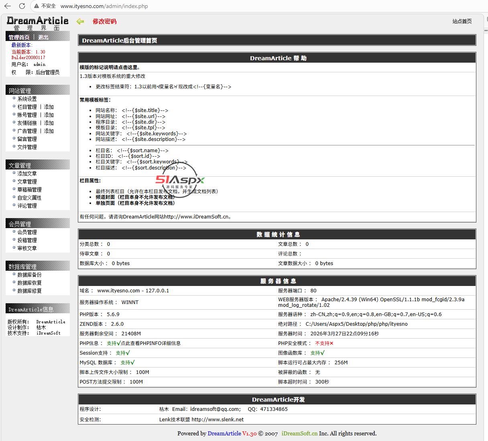This screenshot has width=488, height=441.
Task: Click QQ number 471334865
Action: pos(274,409)
